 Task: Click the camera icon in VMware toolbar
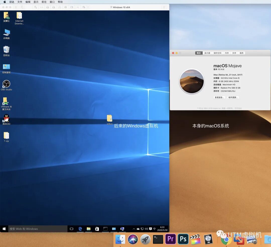pos(72,7)
